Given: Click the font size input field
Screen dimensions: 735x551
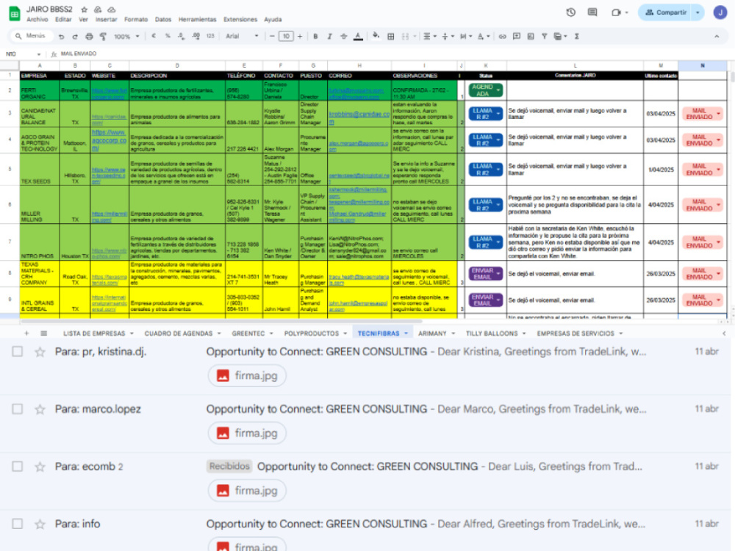Looking at the screenshot, I should coord(286,36).
